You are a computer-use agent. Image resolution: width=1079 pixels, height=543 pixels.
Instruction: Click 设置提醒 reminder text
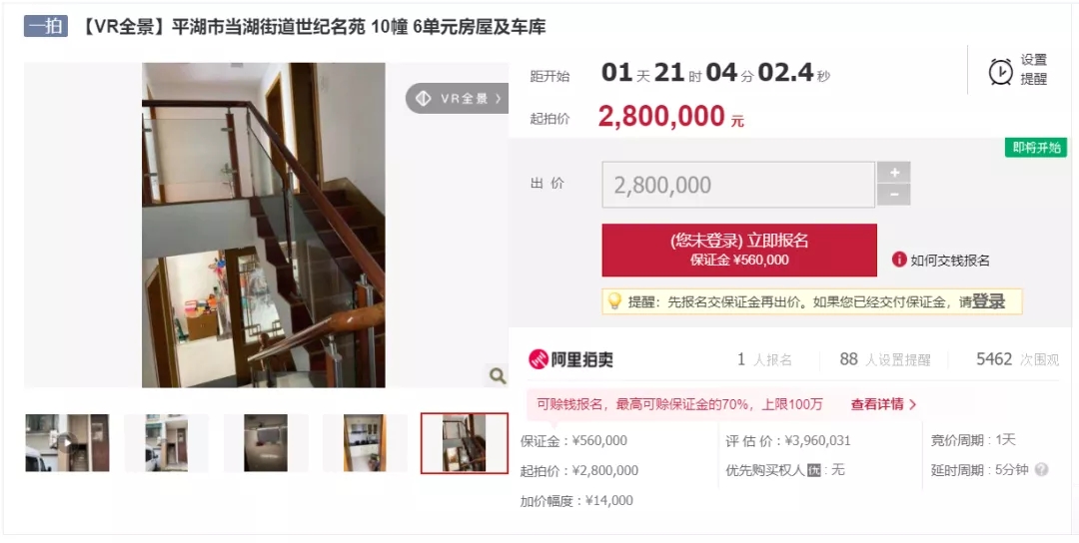coord(1034,70)
